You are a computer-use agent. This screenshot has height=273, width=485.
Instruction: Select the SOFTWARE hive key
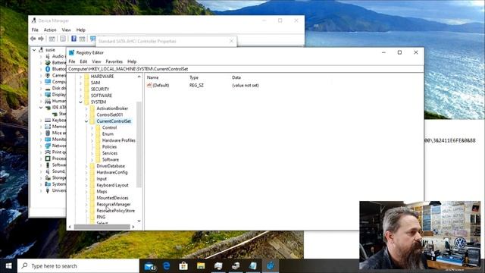point(102,96)
